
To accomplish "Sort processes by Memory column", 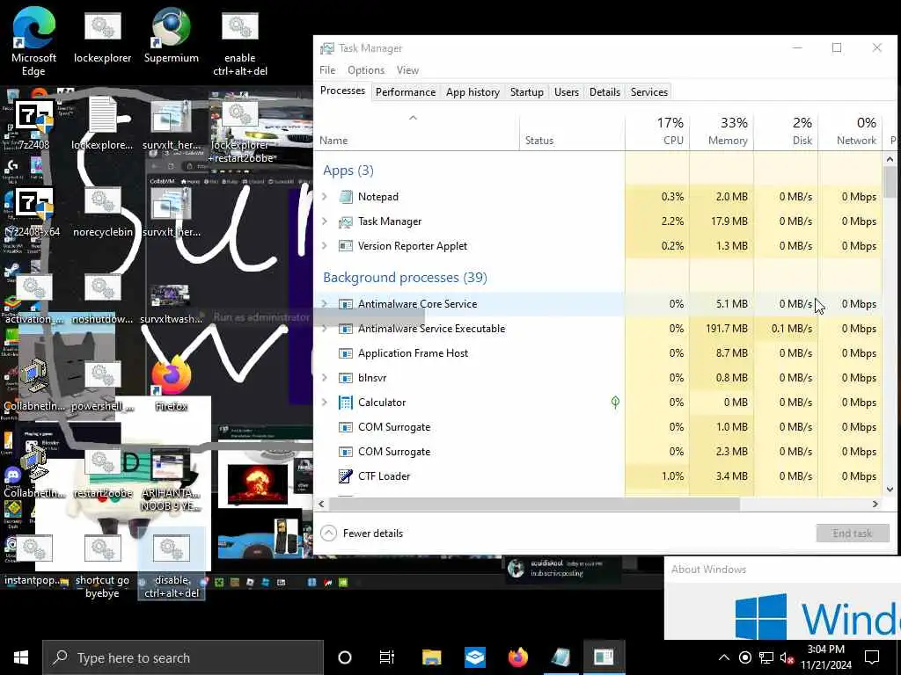I will point(722,132).
